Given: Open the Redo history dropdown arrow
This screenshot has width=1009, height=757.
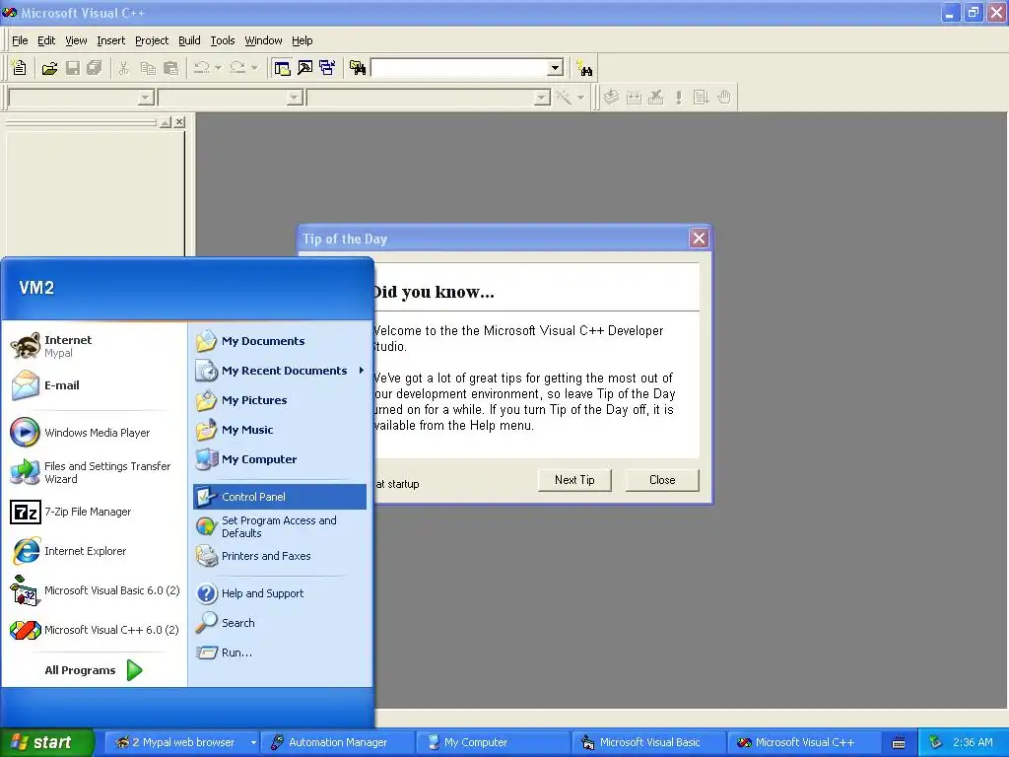Looking at the screenshot, I should [x=254, y=68].
